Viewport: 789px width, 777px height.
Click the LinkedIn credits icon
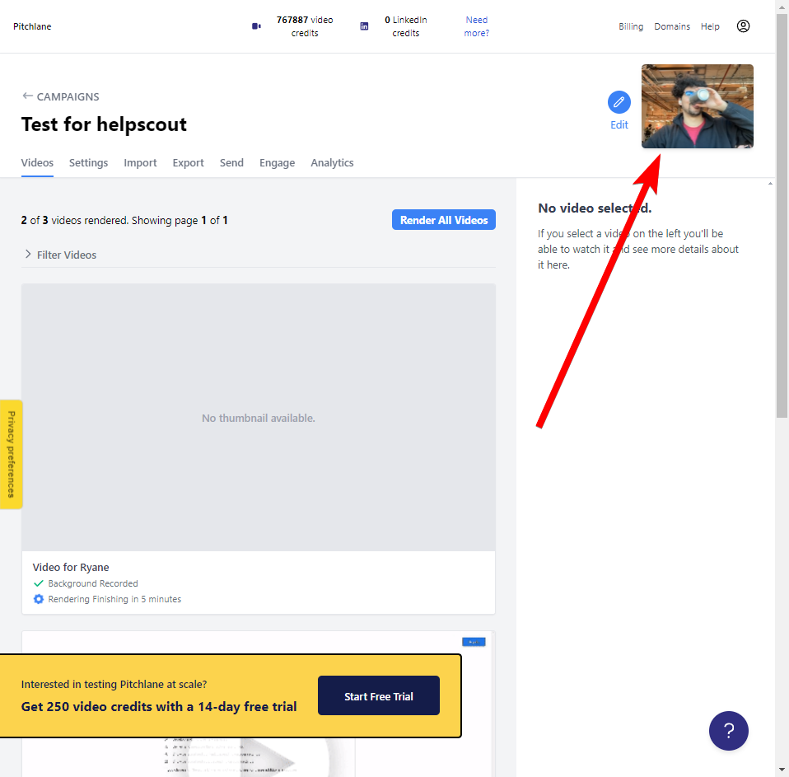364,26
